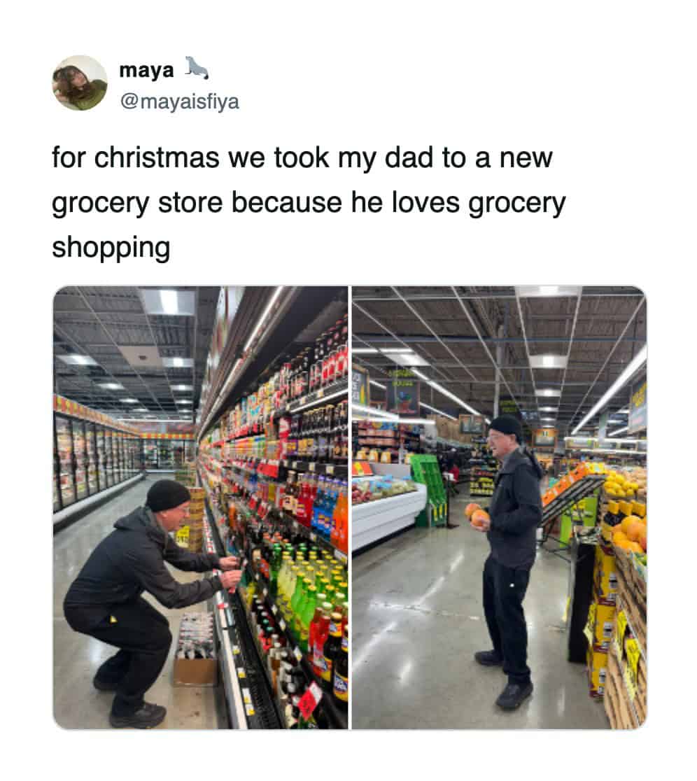This screenshot has height=781, width=697.
Task: Click the green display rack behind dad
Action: click(430, 489)
